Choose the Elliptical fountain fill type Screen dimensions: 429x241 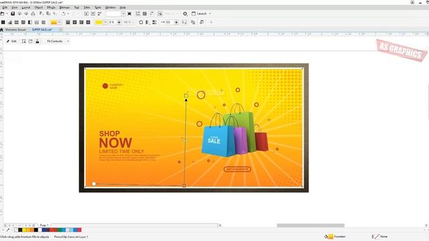click(74, 22)
